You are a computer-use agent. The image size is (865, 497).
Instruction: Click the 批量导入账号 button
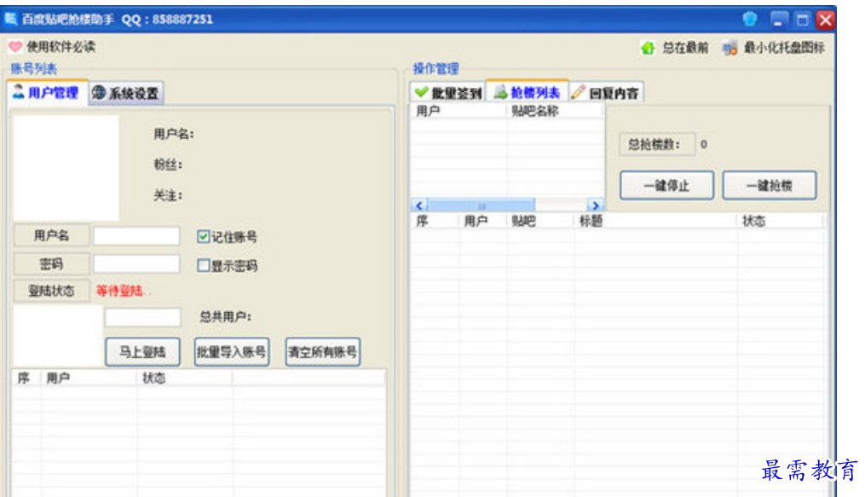232,352
